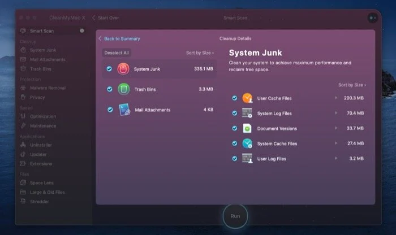Select the System Junk 335.1 MB row

click(x=159, y=69)
